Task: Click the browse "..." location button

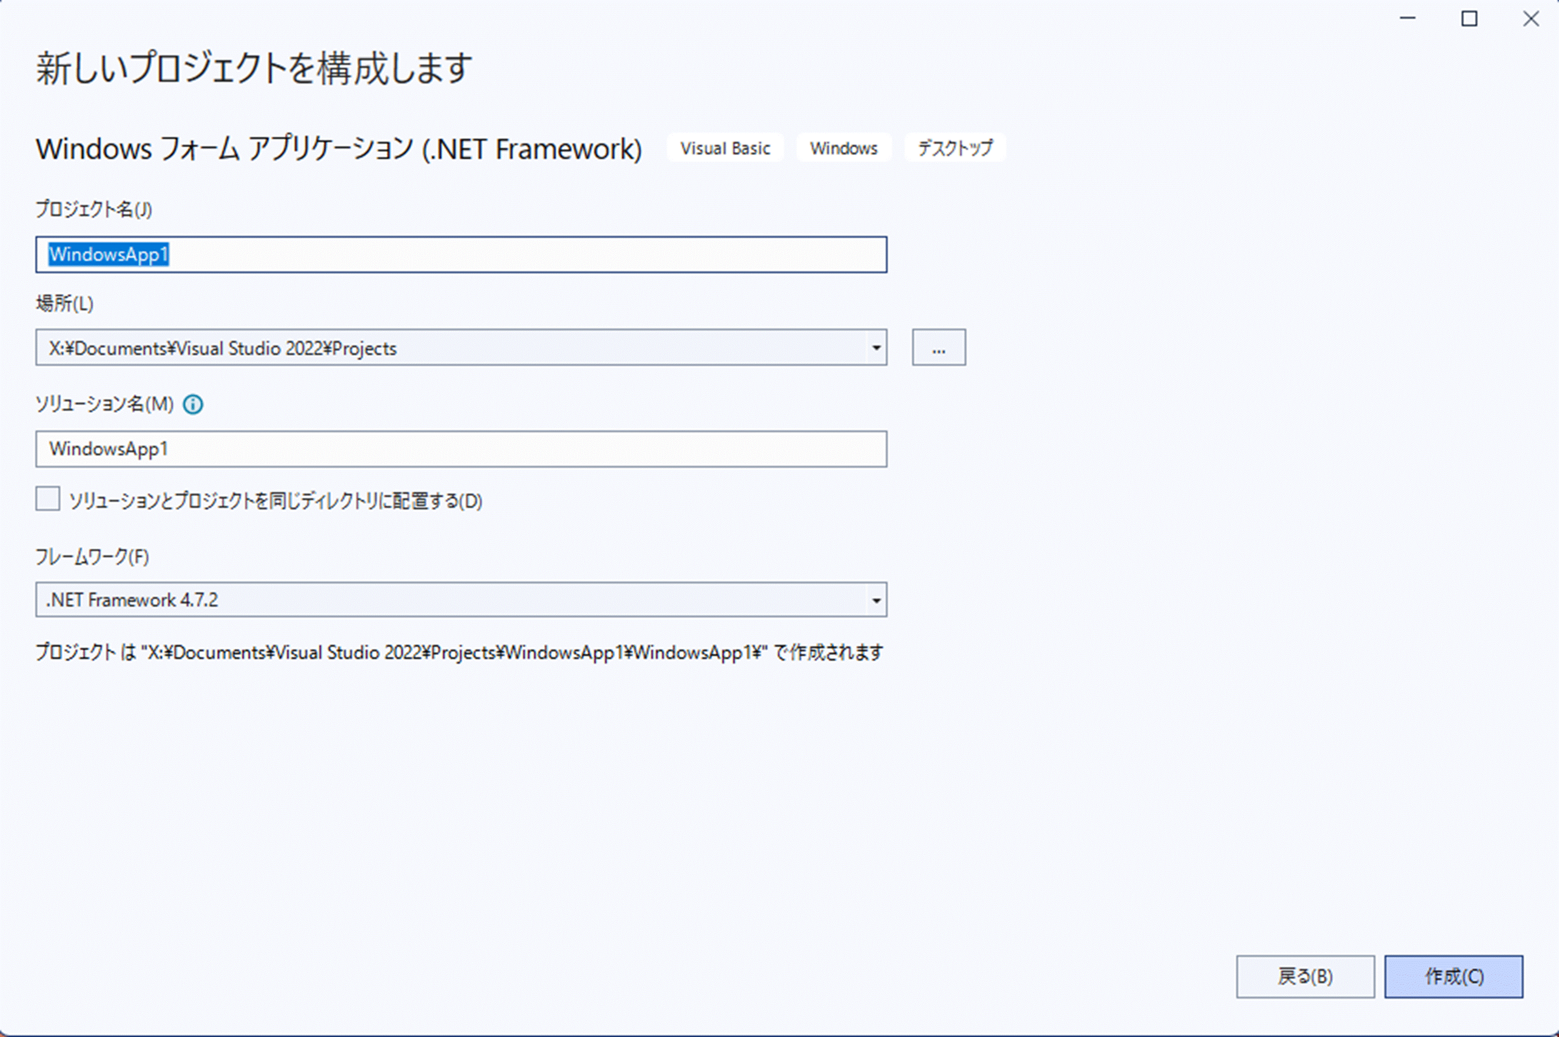Action: tap(938, 348)
